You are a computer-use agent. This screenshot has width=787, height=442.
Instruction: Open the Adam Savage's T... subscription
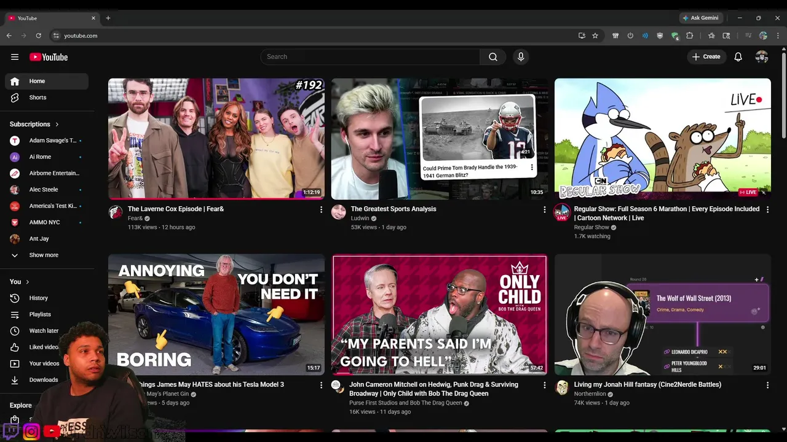point(47,141)
